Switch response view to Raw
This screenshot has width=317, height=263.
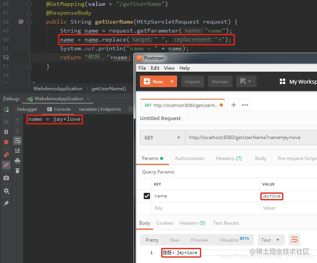coord(175,240)
